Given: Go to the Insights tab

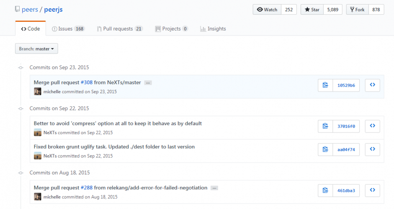Looking at the screenshot, I should (213, 29).
